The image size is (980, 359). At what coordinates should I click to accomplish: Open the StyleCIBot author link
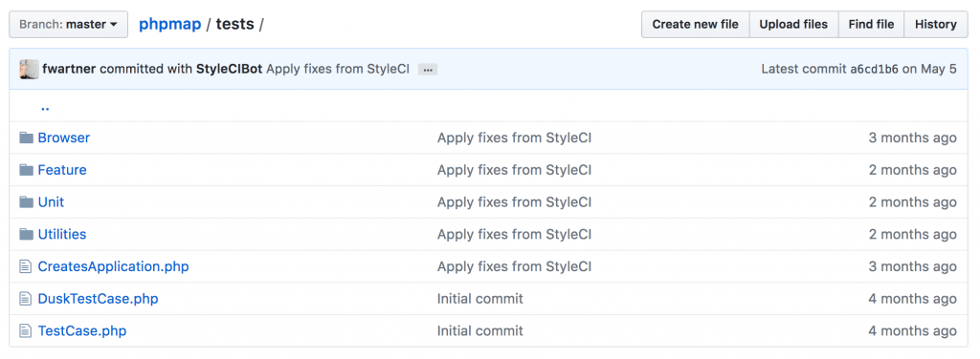coord(230,69)
